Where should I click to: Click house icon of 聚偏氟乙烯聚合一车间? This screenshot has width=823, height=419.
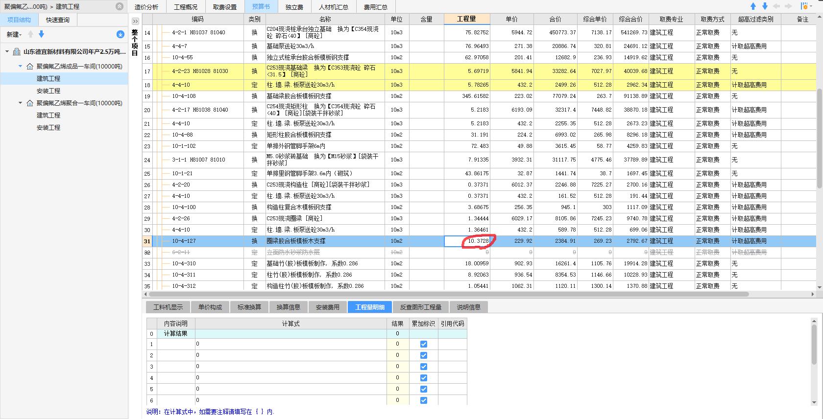pos(30,103)
